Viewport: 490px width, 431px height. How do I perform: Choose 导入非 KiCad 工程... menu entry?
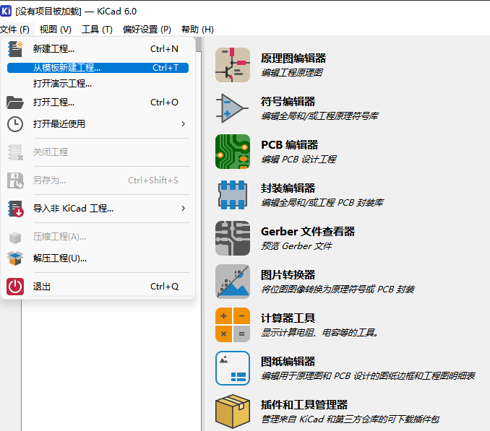pos(98,208)
